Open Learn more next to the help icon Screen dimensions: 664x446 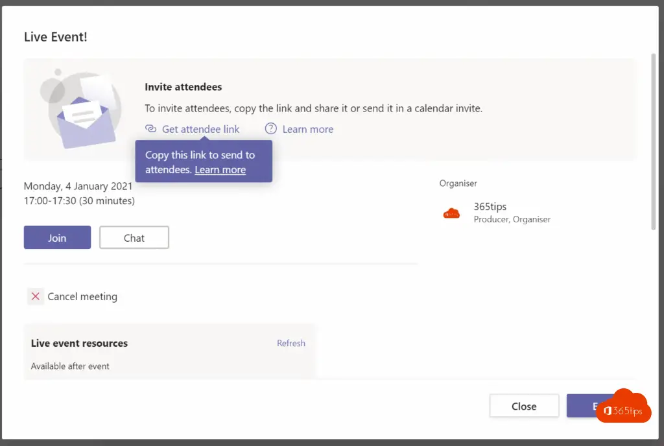tap(307, 129)
